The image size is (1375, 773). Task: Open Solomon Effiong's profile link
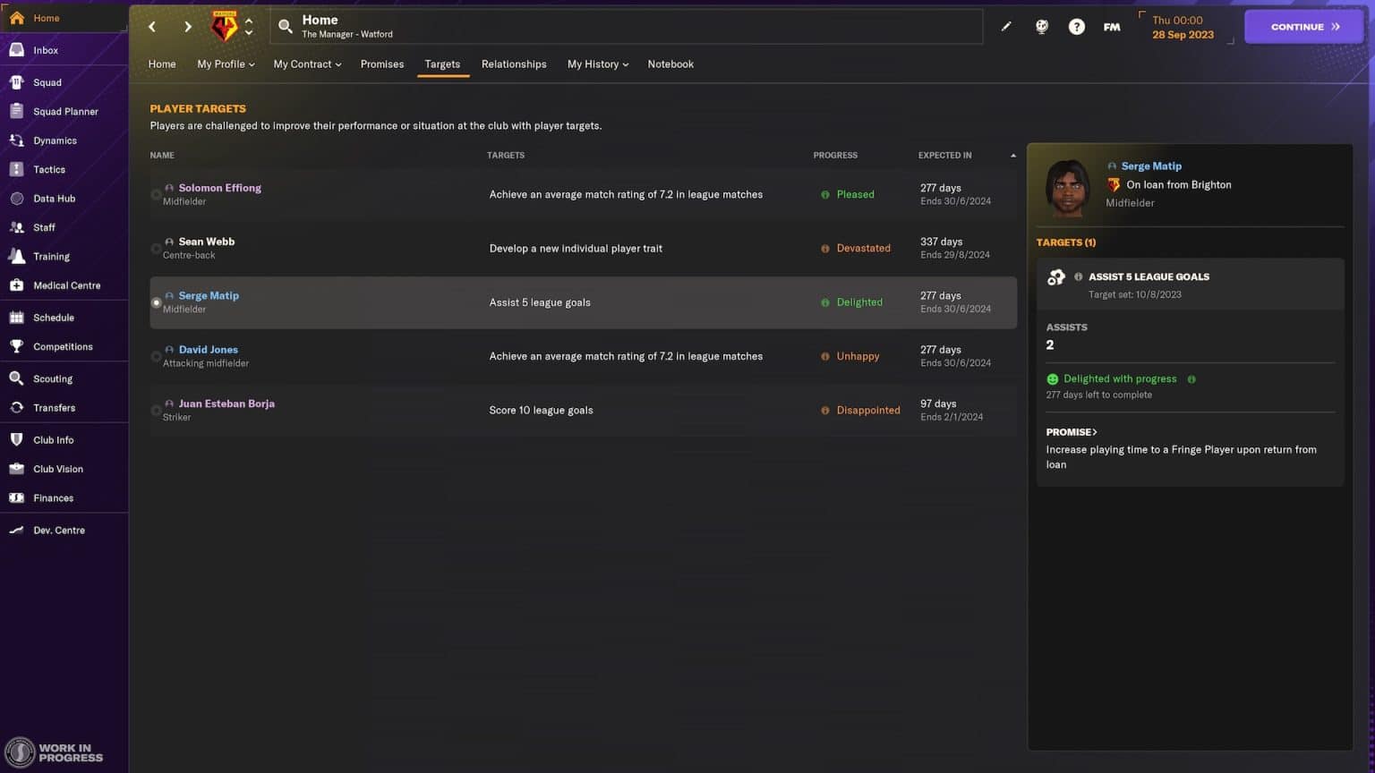[x=219, y=188]
